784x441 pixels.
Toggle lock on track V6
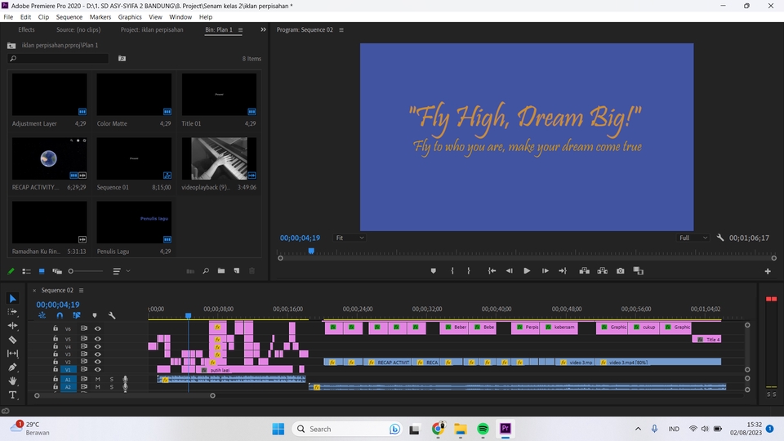point(56,328)
